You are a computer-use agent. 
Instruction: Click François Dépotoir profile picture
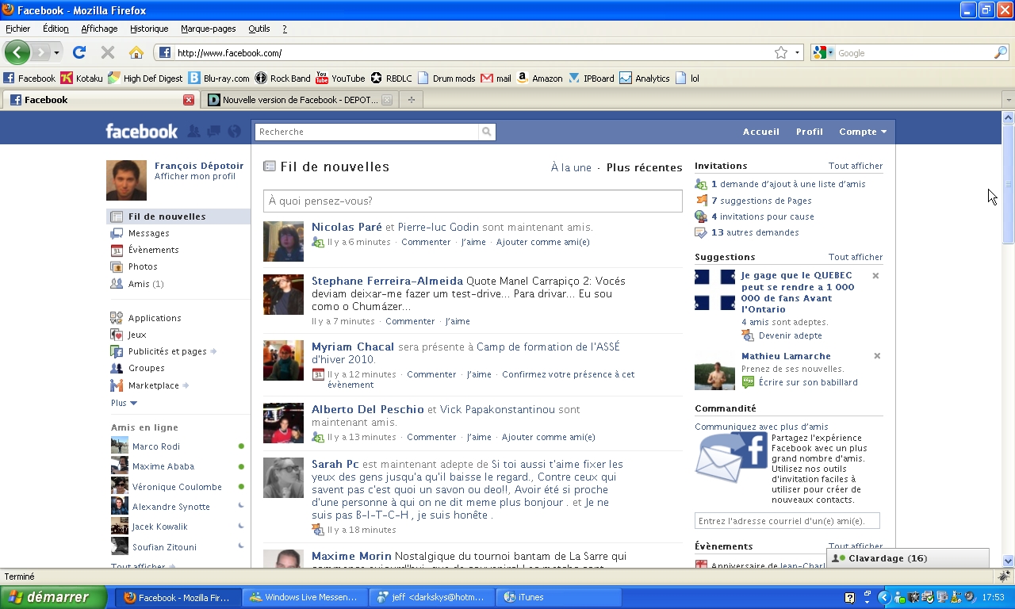pyautogui.click(x=126, y=180)
